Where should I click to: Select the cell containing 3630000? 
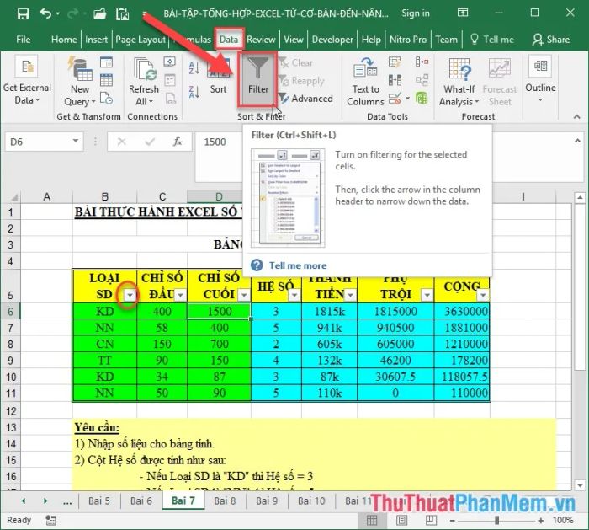pos(462,312)
